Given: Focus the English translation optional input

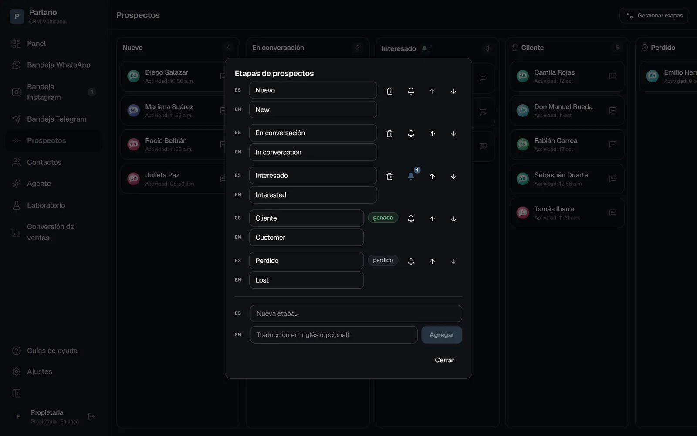Looking at the screenshot, I should 334,335.
